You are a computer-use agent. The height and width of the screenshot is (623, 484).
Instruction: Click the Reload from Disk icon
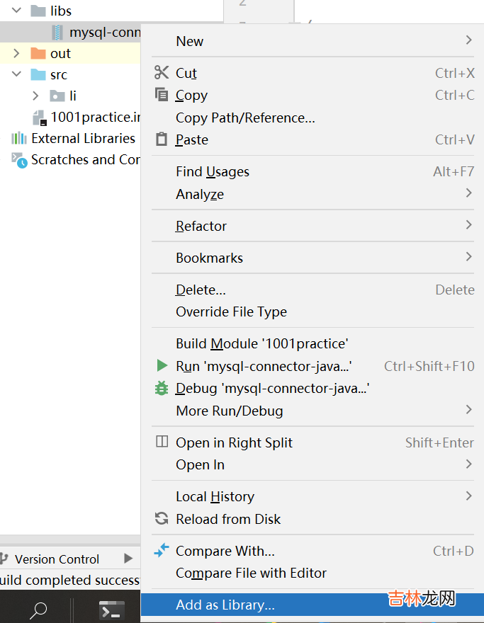point(162,519)
